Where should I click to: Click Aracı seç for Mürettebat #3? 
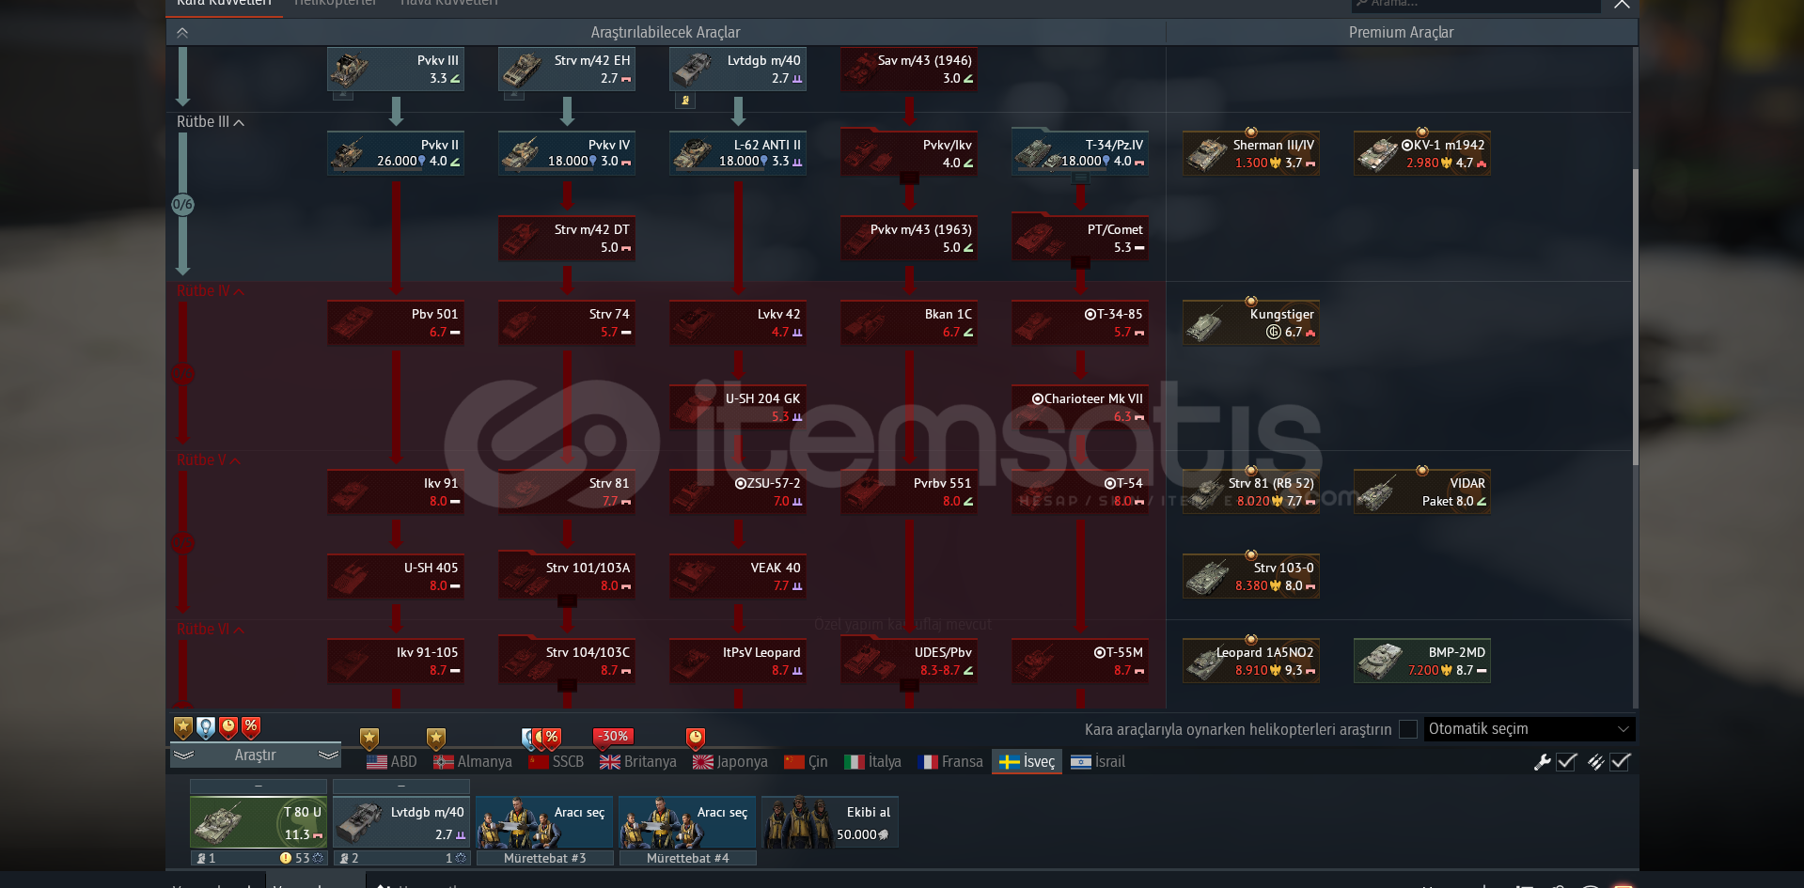coord(545,822)
